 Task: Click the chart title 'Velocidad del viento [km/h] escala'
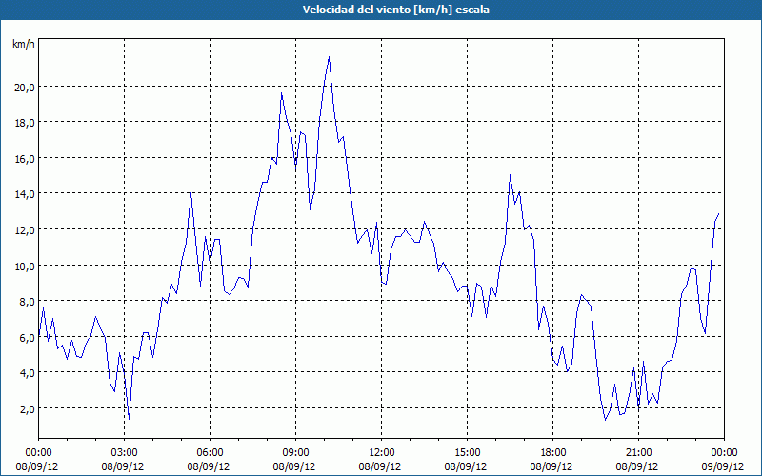tap(395, 10)
